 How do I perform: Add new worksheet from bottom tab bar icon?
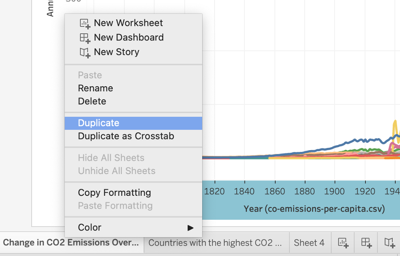[343, 242]
